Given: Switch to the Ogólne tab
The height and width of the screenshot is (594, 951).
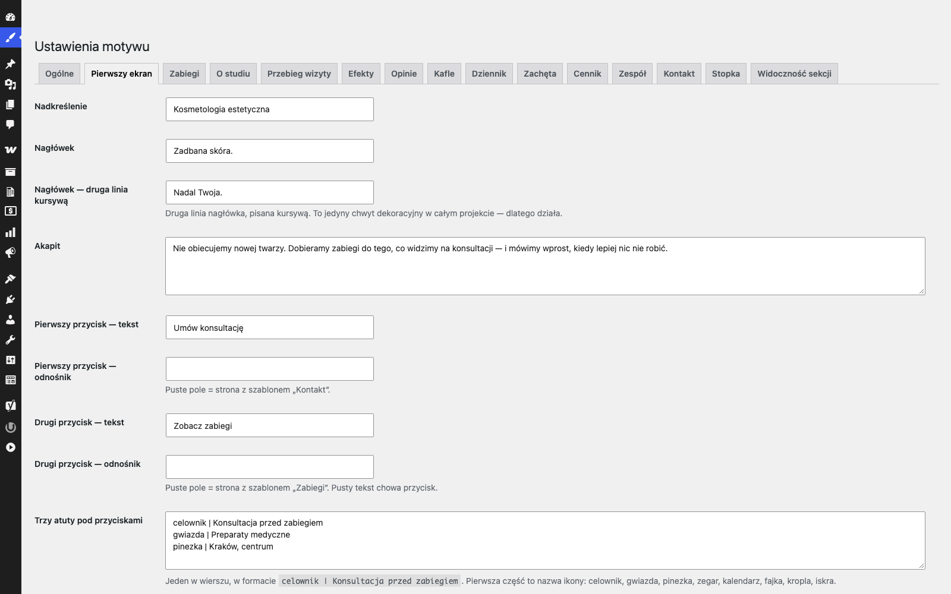Looking at the screenshot, I should (x=59, y=74).
